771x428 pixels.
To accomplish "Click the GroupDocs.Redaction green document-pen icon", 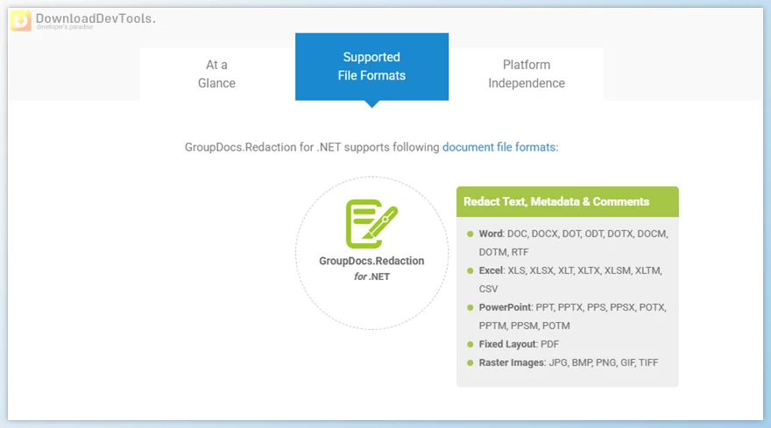I will tap(371, 223).
